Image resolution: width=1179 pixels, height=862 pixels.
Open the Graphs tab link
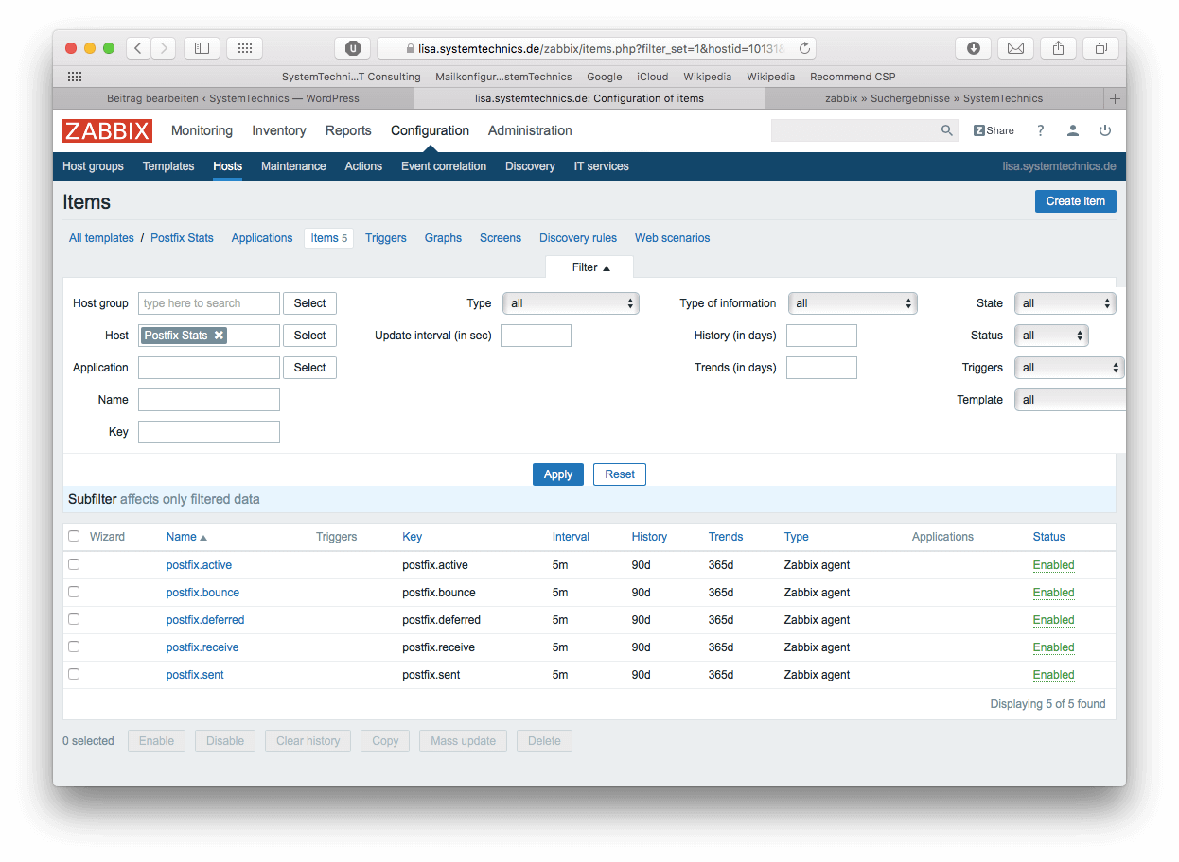443,238
